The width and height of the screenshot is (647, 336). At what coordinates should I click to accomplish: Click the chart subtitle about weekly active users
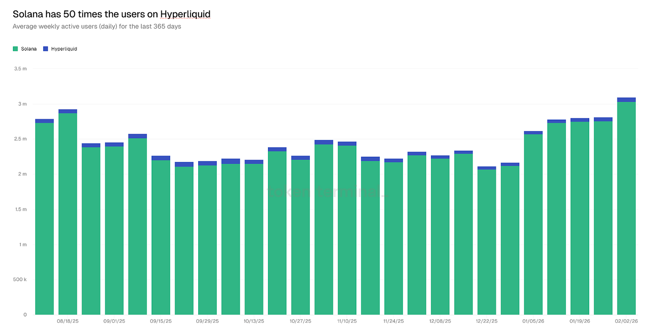(x=97, y=26)
